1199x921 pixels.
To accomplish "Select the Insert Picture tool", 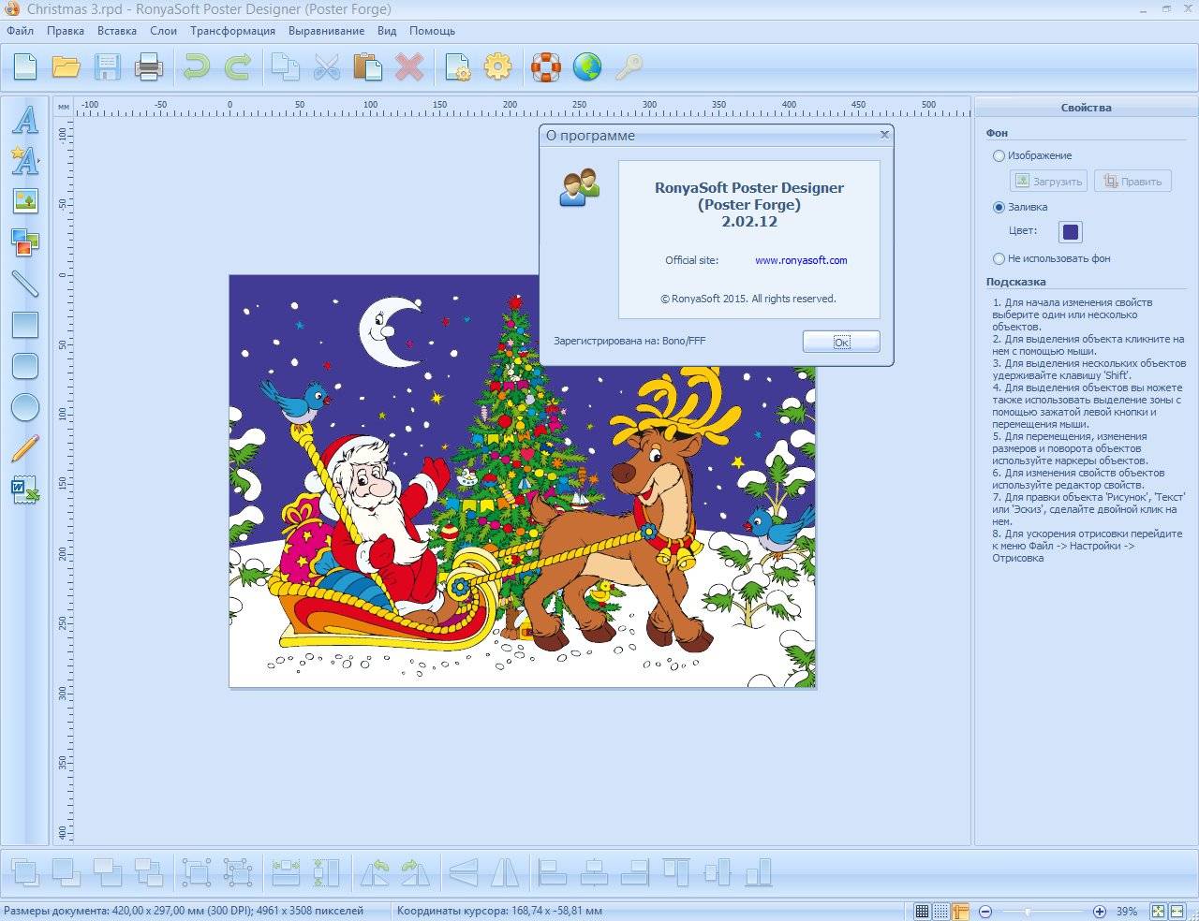I will coord(25,200).
